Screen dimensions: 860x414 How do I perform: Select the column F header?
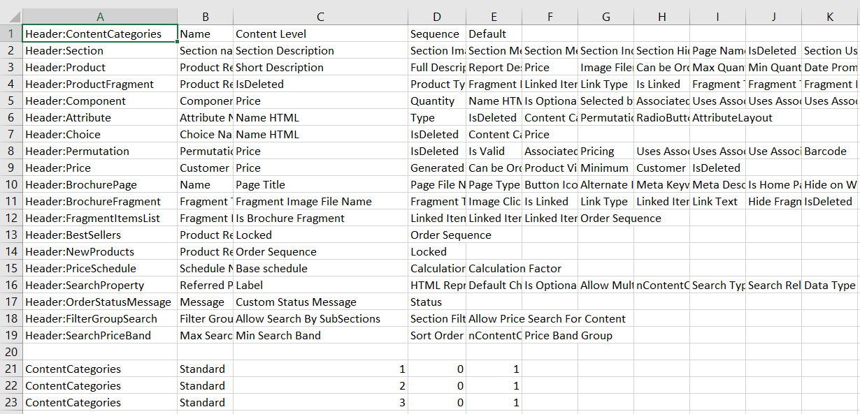550,17
